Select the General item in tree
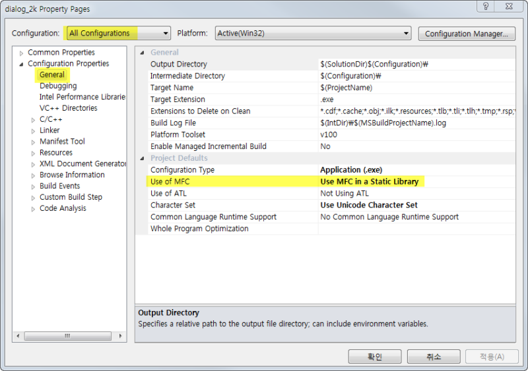 (52, 74)
